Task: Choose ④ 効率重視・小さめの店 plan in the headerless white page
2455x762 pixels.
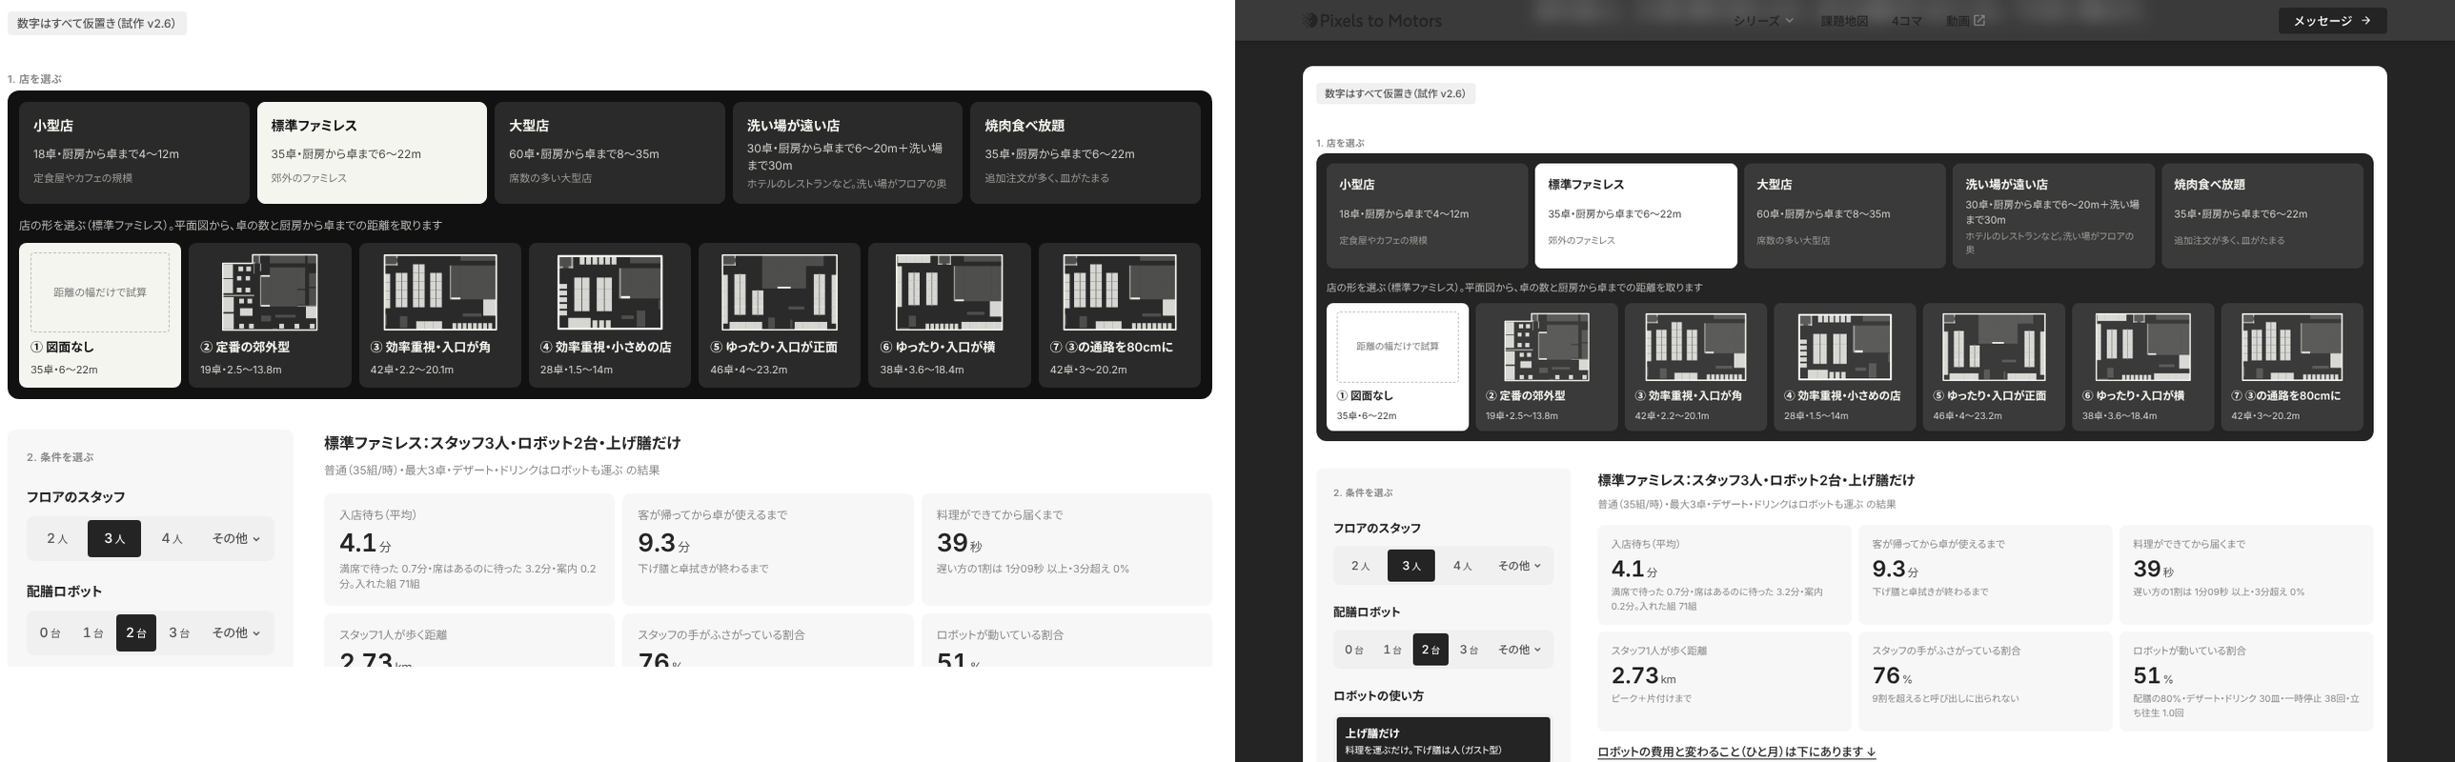Action: (x=609, y=315)
